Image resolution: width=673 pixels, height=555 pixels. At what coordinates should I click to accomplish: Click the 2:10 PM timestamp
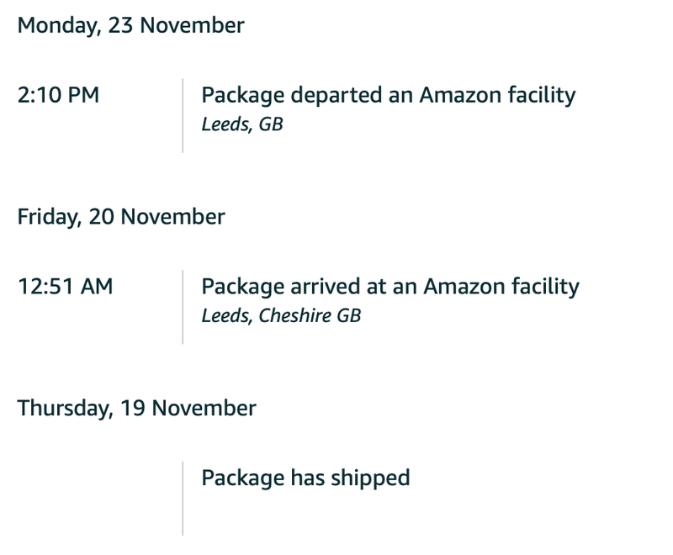point(58,95)
